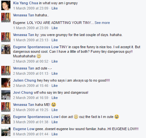The width and height of the screenshot is (146, 138).
Task: Like the comment 'in what way am i grumpy'
Action: [x=54, y=8]
